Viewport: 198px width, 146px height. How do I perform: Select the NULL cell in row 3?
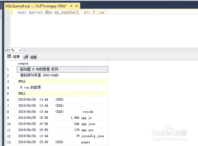(x=63, y=81)
